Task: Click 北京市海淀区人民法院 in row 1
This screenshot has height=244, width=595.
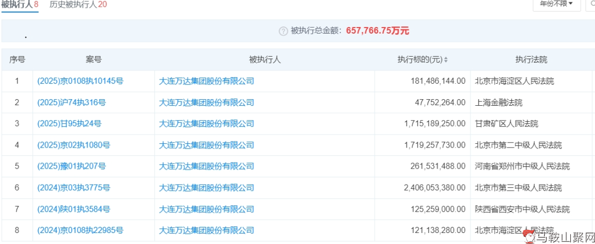Action: 515,81
